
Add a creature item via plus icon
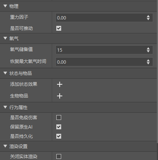click(60, 96)
